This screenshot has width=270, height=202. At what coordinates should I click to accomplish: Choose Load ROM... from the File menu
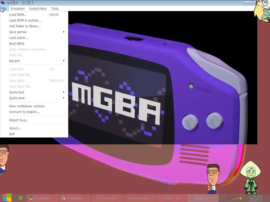click(34, 15)
